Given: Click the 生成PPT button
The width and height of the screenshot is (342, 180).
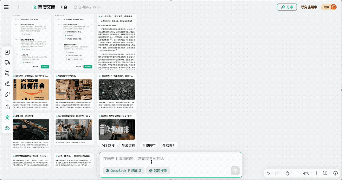Looking at the screenshot, I should [149, 145].
